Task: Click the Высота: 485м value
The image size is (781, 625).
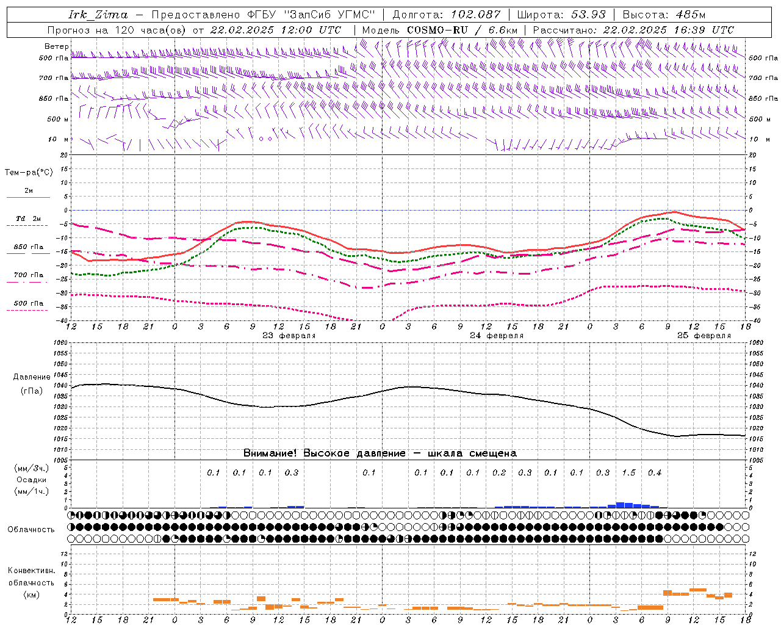Action: [x=664, y=15]
